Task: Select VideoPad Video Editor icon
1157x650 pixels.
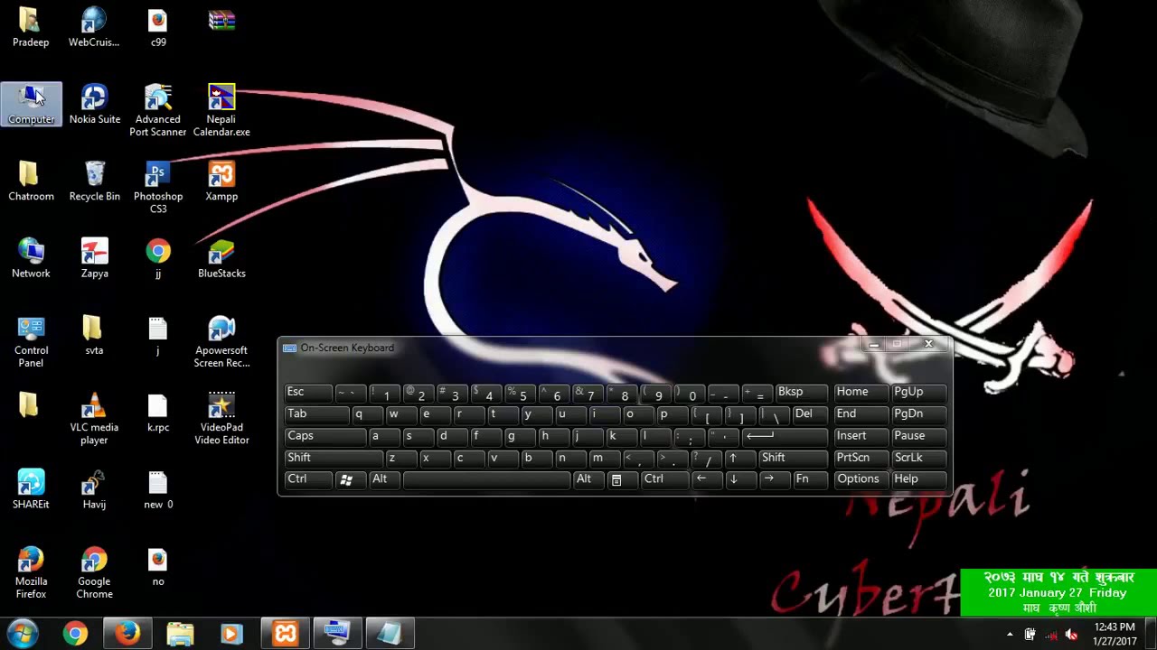Action: tap(221, 419)
